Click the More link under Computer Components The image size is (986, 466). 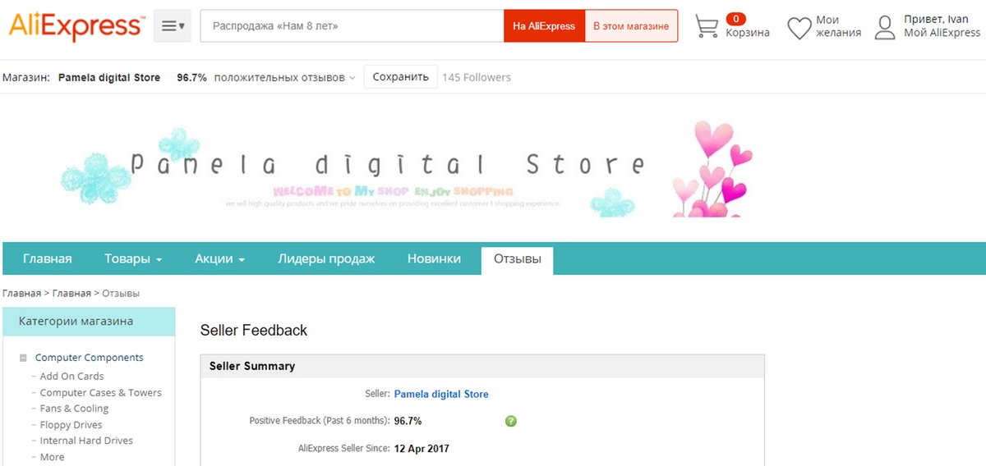tap(52, 457)
